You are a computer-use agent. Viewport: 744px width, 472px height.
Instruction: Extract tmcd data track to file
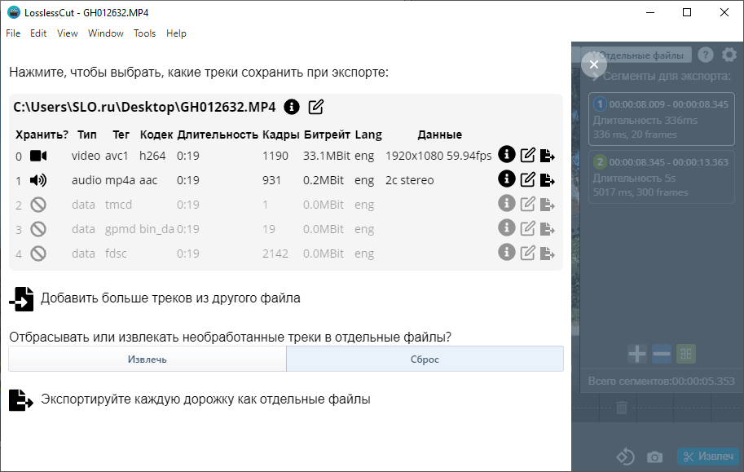(547, 205)
